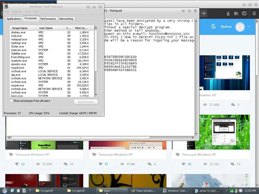
Task: Click the End Process button
Action: click(x=86, y=102)
